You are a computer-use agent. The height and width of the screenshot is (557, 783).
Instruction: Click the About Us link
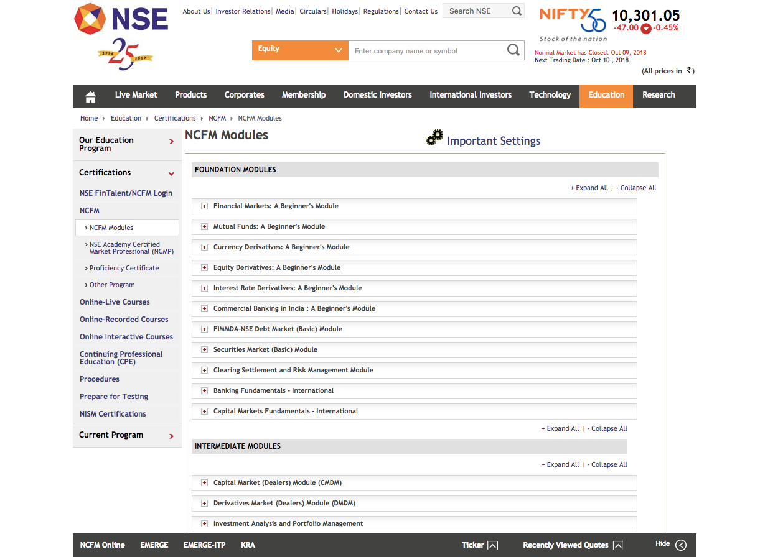(196, 11)
